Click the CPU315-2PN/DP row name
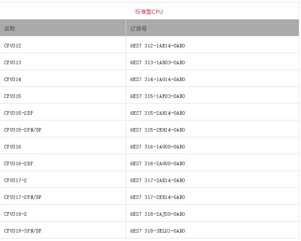The height and width of the screenshot is (241, 301). (23, 130)
